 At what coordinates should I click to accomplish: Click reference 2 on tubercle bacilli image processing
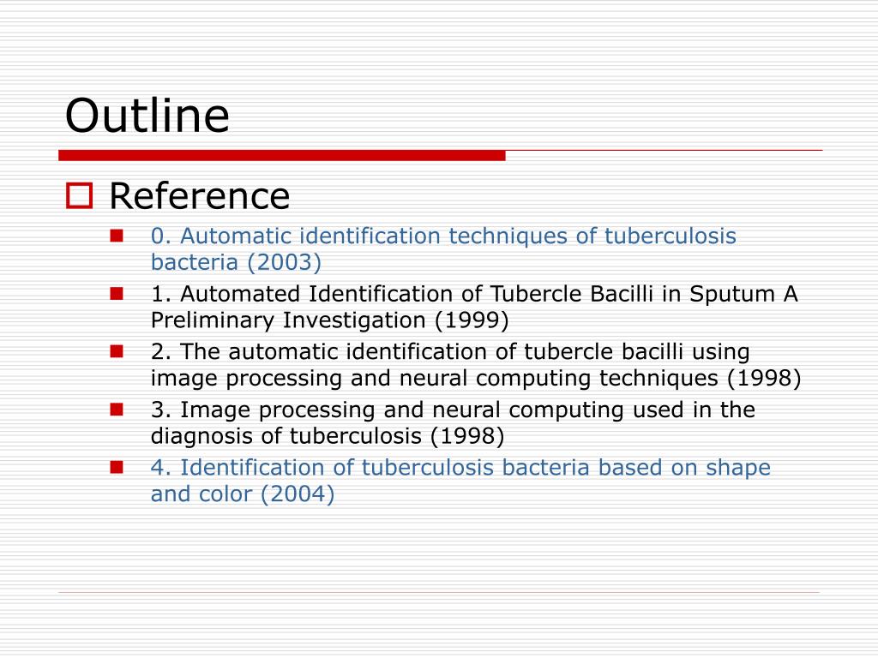(476, 365)
